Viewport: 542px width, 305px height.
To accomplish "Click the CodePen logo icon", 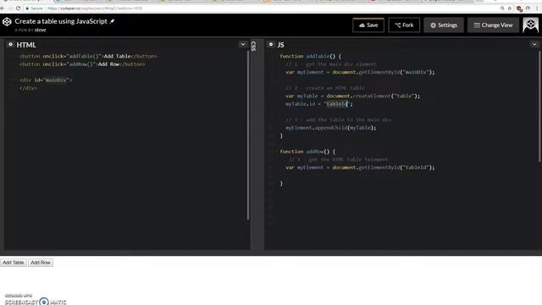I will (7, 22).
